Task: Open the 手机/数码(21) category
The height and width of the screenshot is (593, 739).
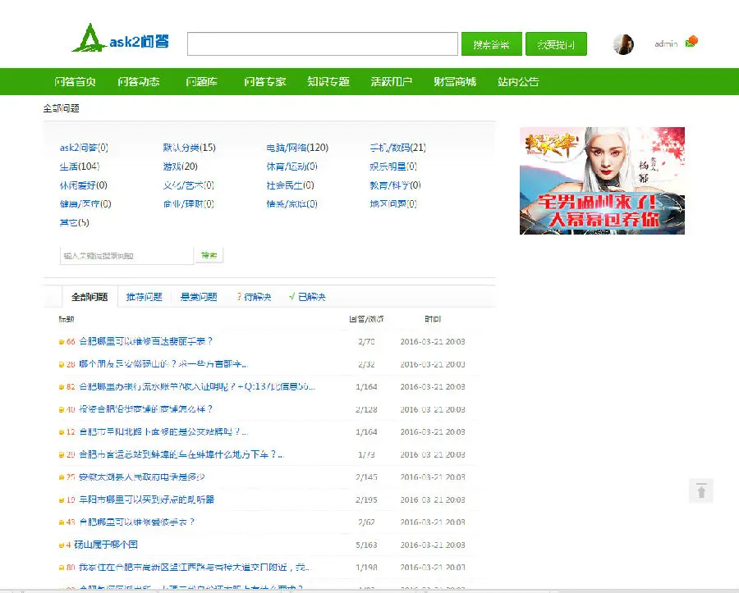Action: click(397, 148)
